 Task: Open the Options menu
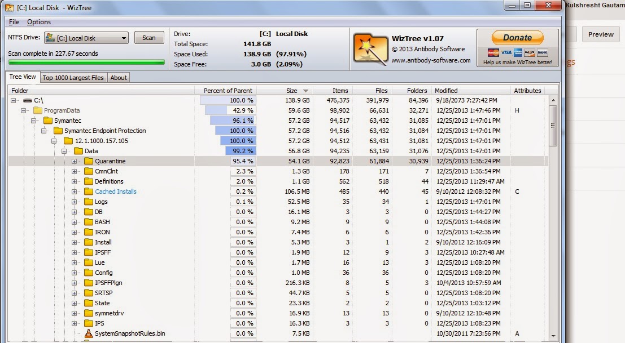38,22
